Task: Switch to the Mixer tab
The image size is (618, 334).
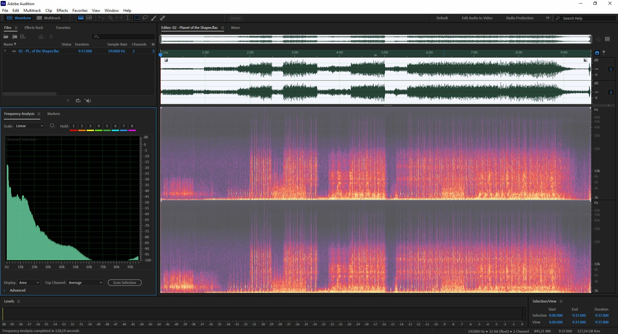Action: coord(235,28)
